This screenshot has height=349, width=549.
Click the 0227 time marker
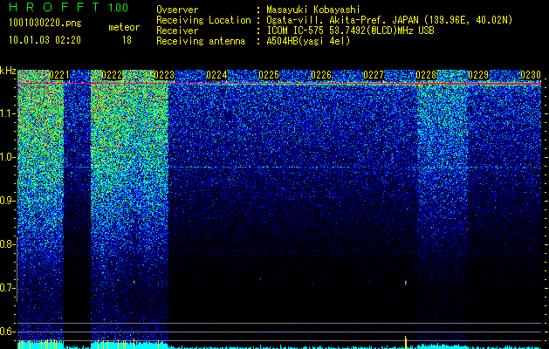click(x=374, y=75)
